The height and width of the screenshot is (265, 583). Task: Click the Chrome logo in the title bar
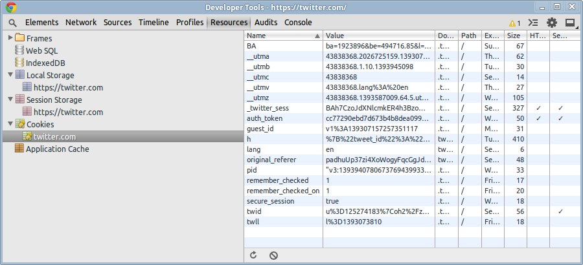coord(11,7)
